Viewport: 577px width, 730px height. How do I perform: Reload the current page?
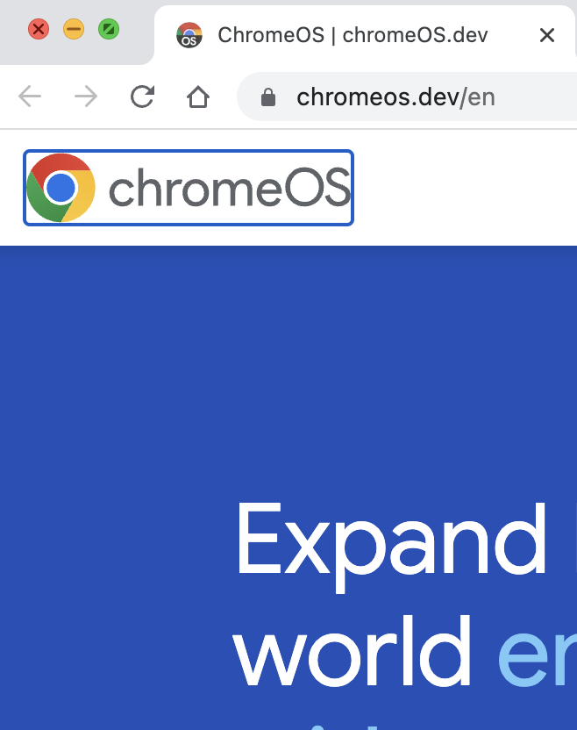[142, 97]
